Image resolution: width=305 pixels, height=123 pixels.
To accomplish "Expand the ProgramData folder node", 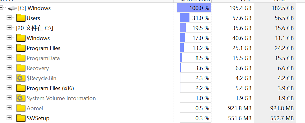I will tap(9, 58).
